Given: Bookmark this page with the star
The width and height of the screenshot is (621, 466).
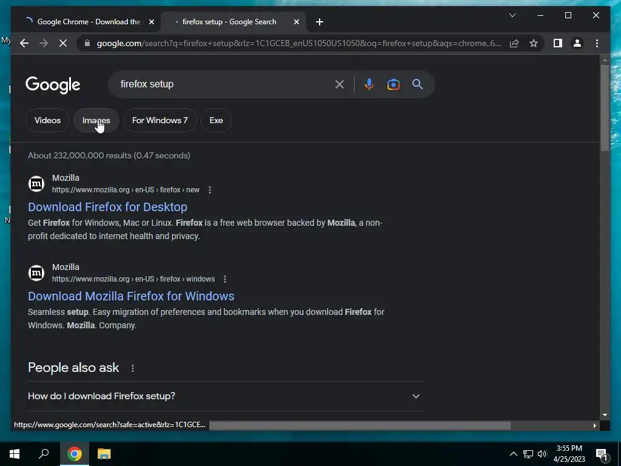Looking at the screenshot, I should pyautogui.click(x=534, y=43).
